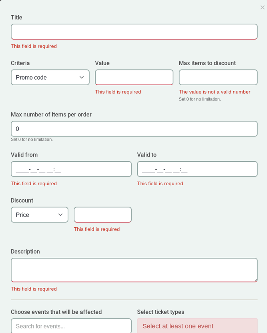The image size is (267, 333).
Task: Click the Valid from date field
Action: (71, 169)
